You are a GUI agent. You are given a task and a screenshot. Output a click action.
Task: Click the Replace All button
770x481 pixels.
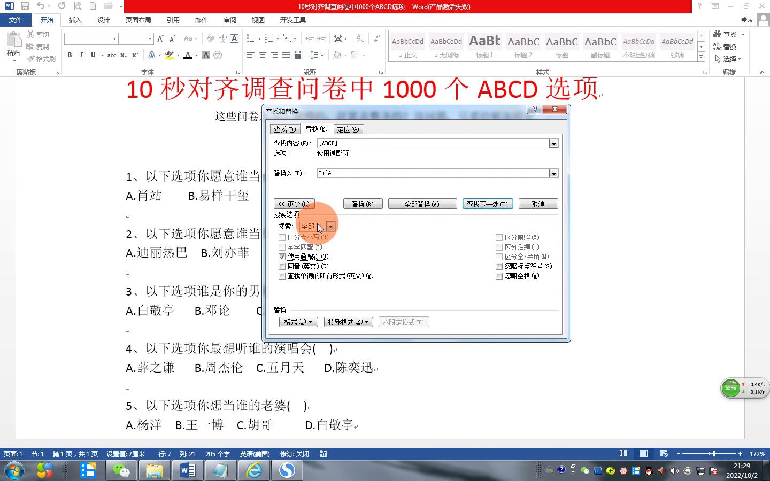(422, 204)
